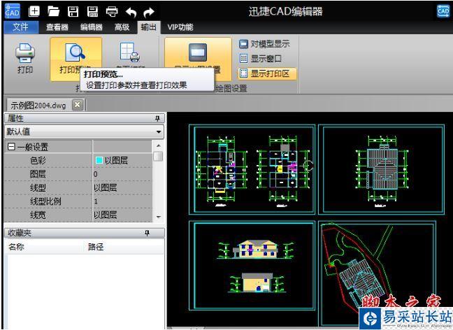Screen dimensions: 453x330
Task: Click the large plot settings monitor icon
Action: [198, 52]
